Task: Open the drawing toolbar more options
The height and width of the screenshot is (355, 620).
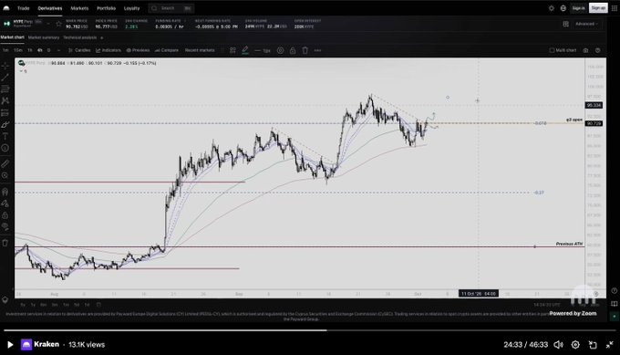Action: (317, 50)
